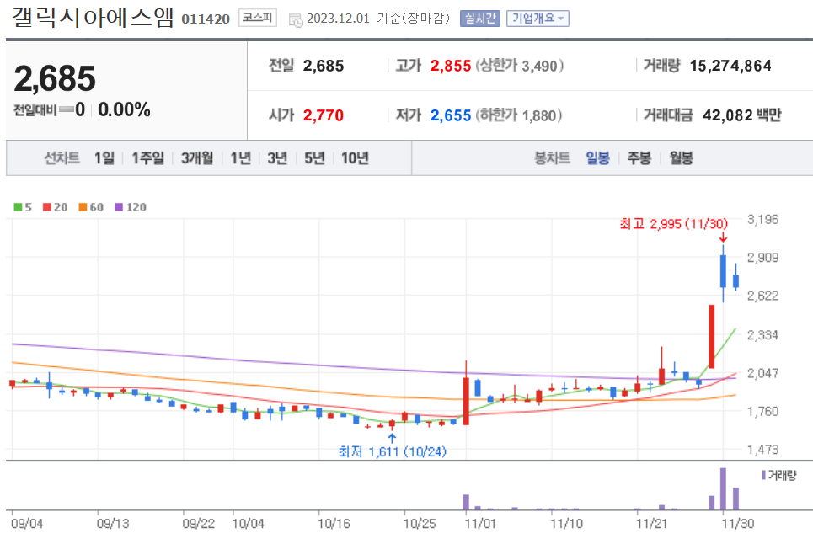Click the red 20-day moving average swatch
Screen dimensions: 813x544
pos(46,207)
